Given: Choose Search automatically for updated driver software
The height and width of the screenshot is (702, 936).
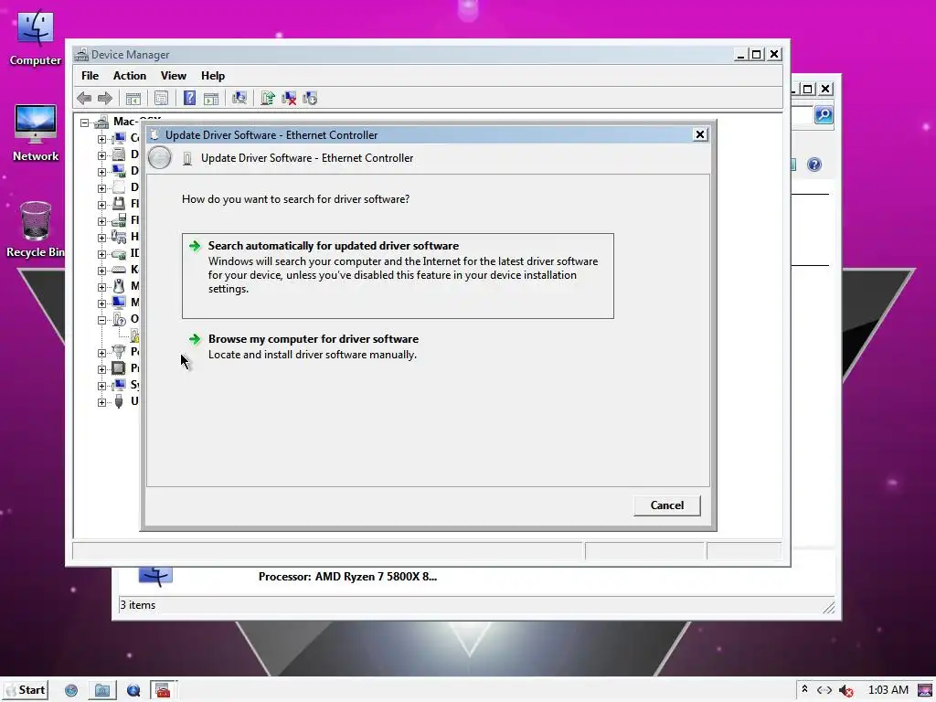Looking at the screenshot, I should (x=398, y=276).
